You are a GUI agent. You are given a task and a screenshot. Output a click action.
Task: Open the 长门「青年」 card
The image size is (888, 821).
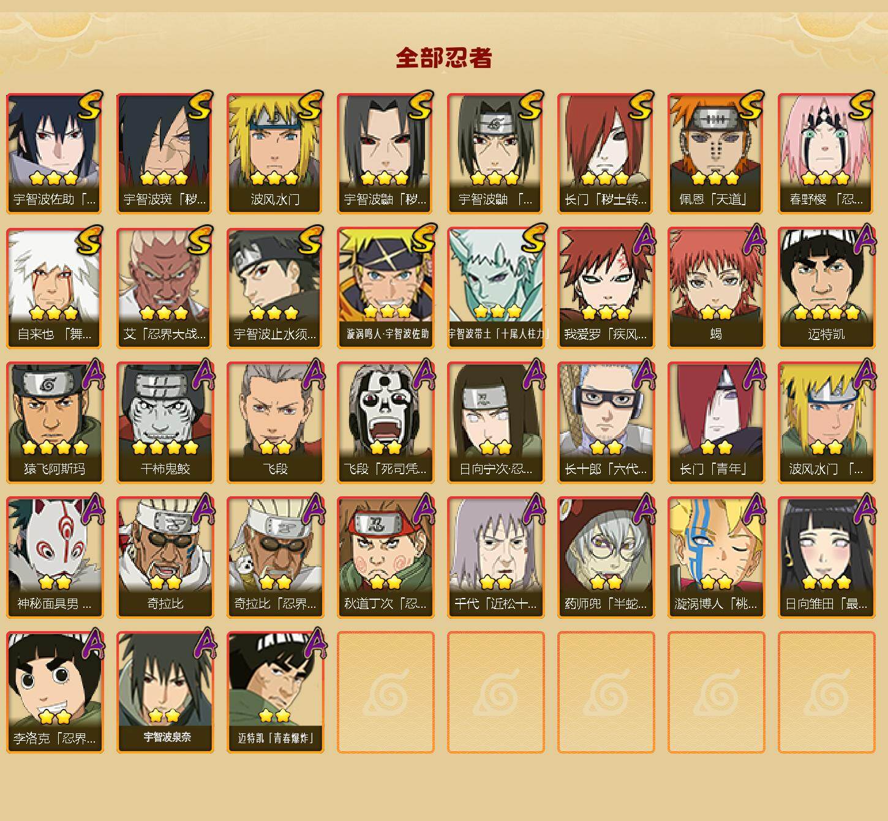tap(716, 423)
